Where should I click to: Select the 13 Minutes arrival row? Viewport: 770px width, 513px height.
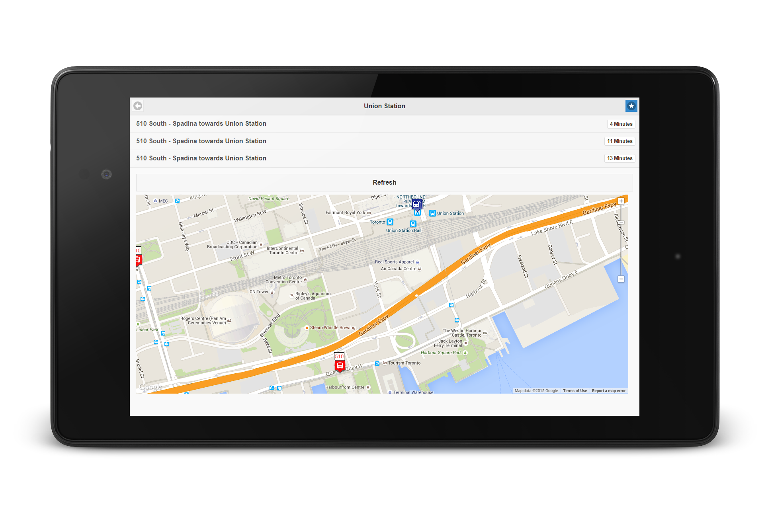point(384,158)
